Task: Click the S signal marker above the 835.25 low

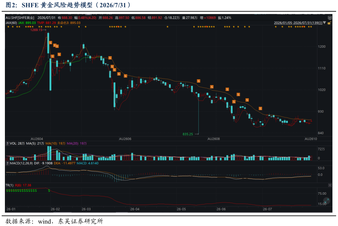Action: click(198, 81)
